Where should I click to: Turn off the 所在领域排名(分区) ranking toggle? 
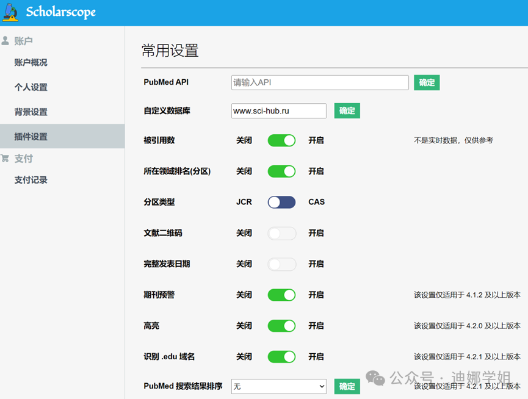click(281, 171)
